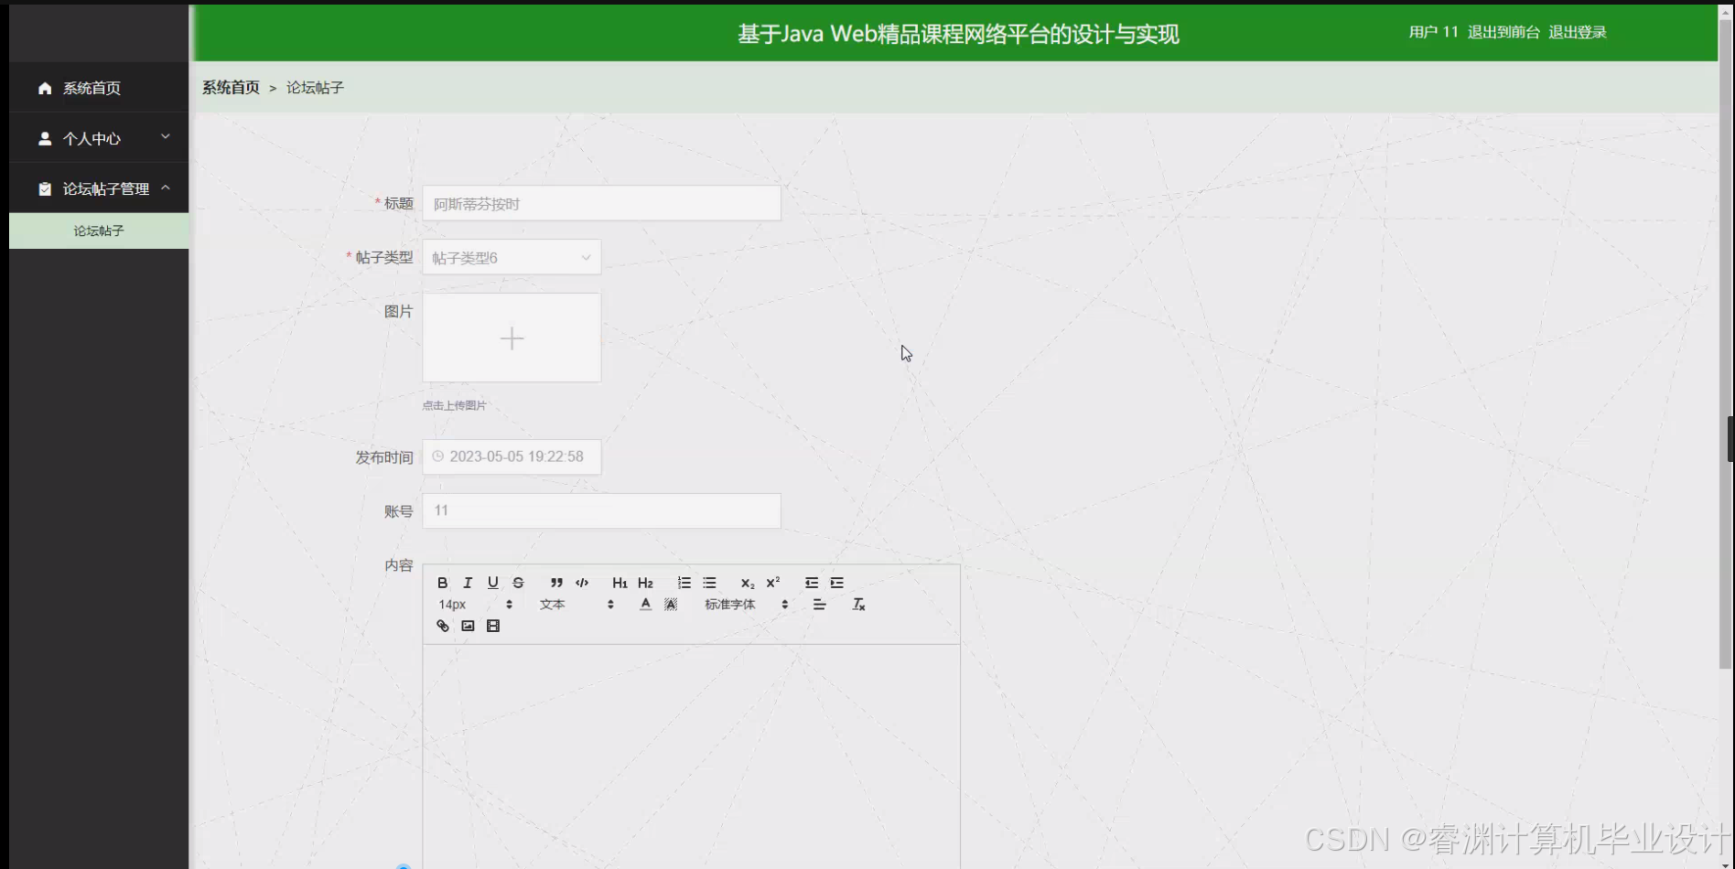The width and height of the screenshot is (1735, 869).
Task: Click the image upload plus area
Action: coord(511,338)
